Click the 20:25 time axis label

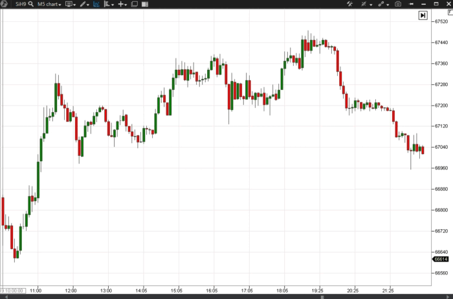point(353,291)
